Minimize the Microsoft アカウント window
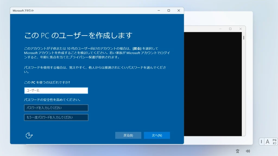278x156 pixels. tap(159, 11)
